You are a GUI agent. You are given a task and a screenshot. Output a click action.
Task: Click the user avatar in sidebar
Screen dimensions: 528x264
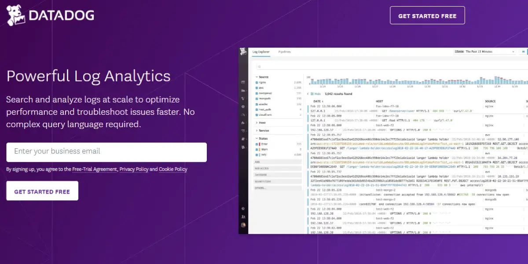[243, 225]
